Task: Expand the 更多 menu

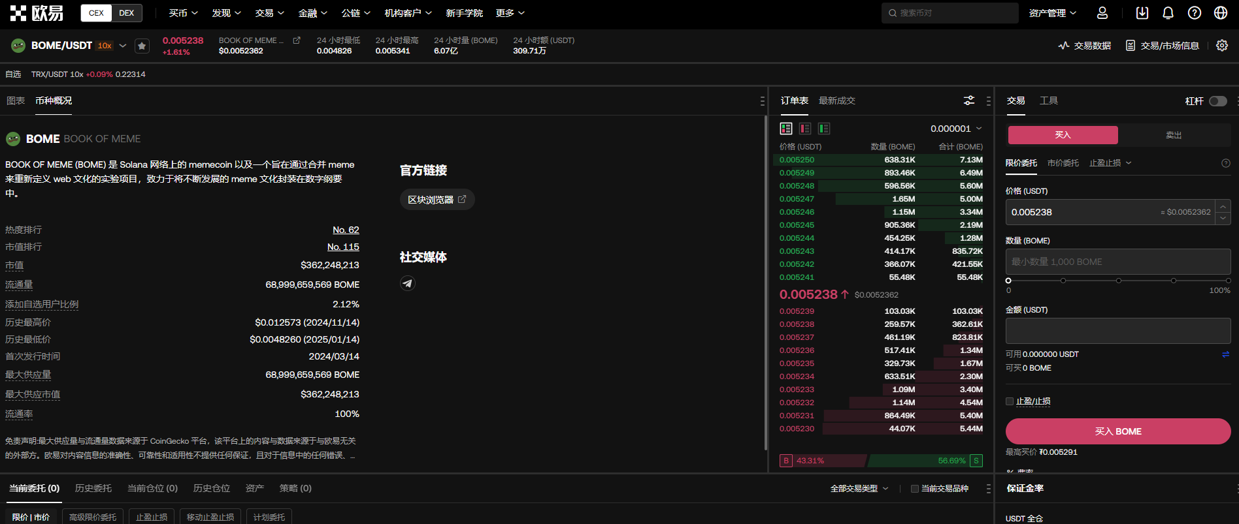Action: click(x=510, y=13)
